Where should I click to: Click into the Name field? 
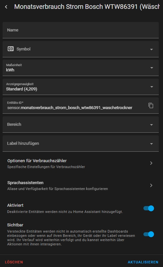tap(81, 30)
